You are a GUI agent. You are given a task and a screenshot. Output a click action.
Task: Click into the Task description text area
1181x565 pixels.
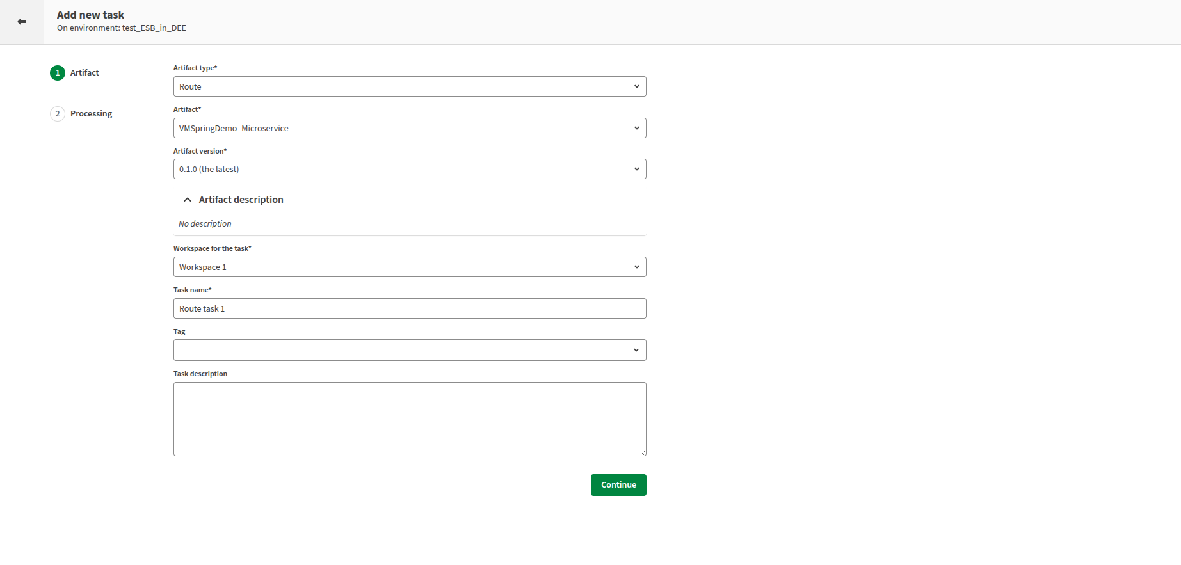tap(410, 419)
